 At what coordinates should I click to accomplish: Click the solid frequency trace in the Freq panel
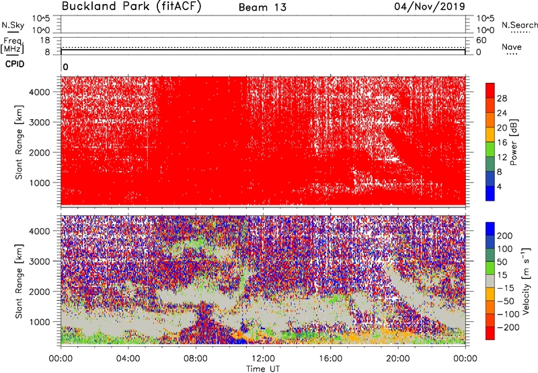coord(263,50)
